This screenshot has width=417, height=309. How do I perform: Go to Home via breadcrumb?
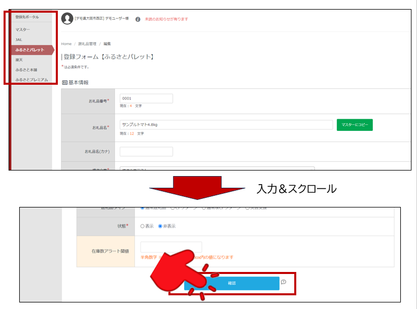point(66,44)
